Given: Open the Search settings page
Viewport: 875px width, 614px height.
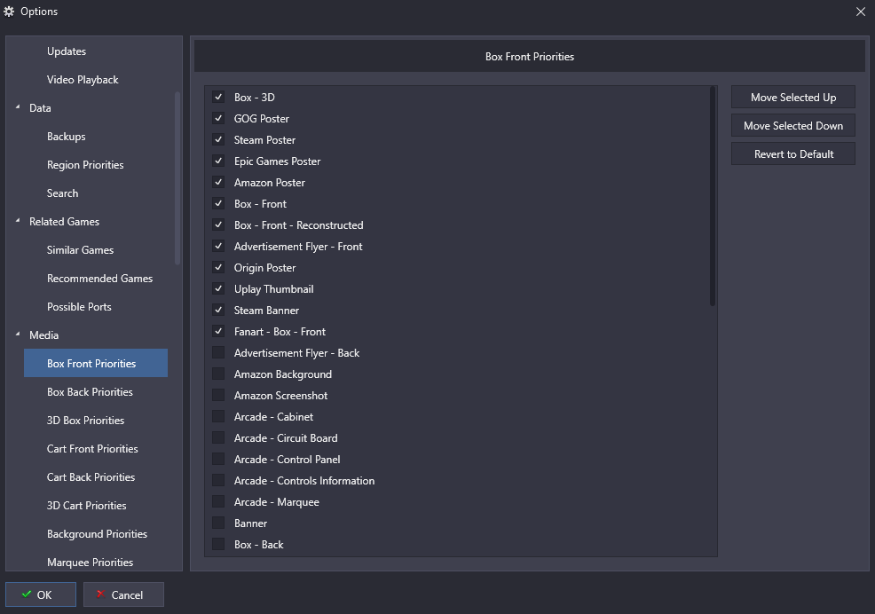Looking at the screenshot, I should [62, 193].
